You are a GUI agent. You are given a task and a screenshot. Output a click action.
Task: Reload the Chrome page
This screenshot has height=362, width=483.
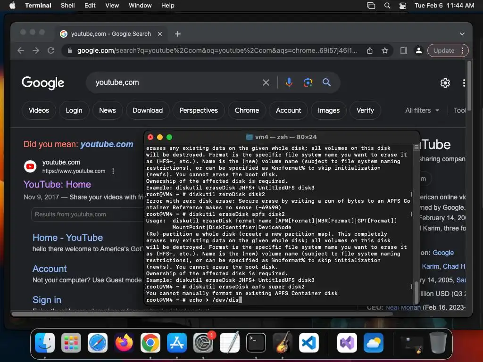(51, 50)
